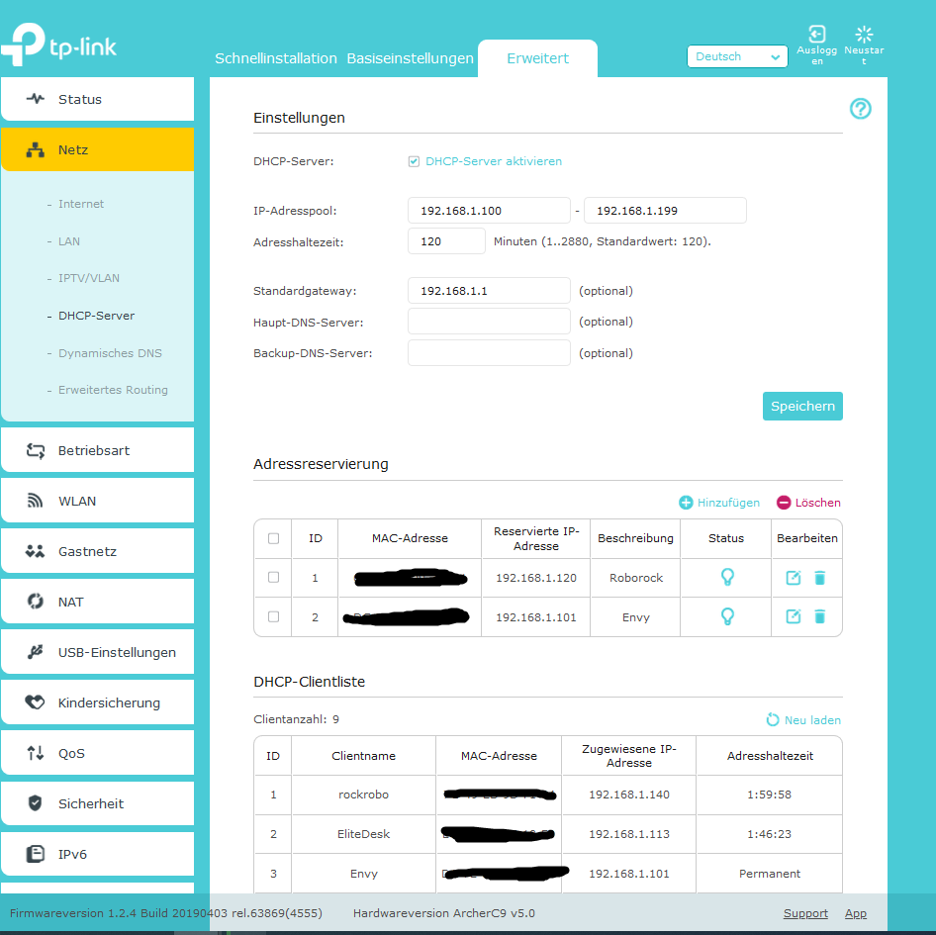Click the Roborock description cell
The width and height of the screenshot is (936, 935).
(x=636, y=578)
